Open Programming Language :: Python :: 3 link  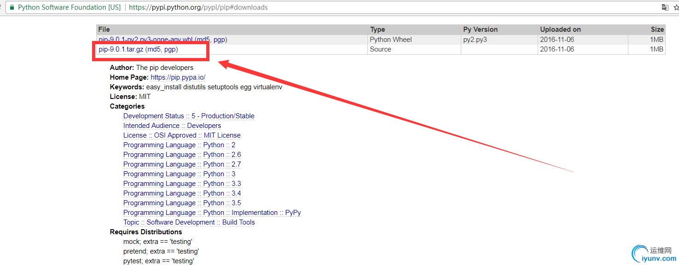180,174
